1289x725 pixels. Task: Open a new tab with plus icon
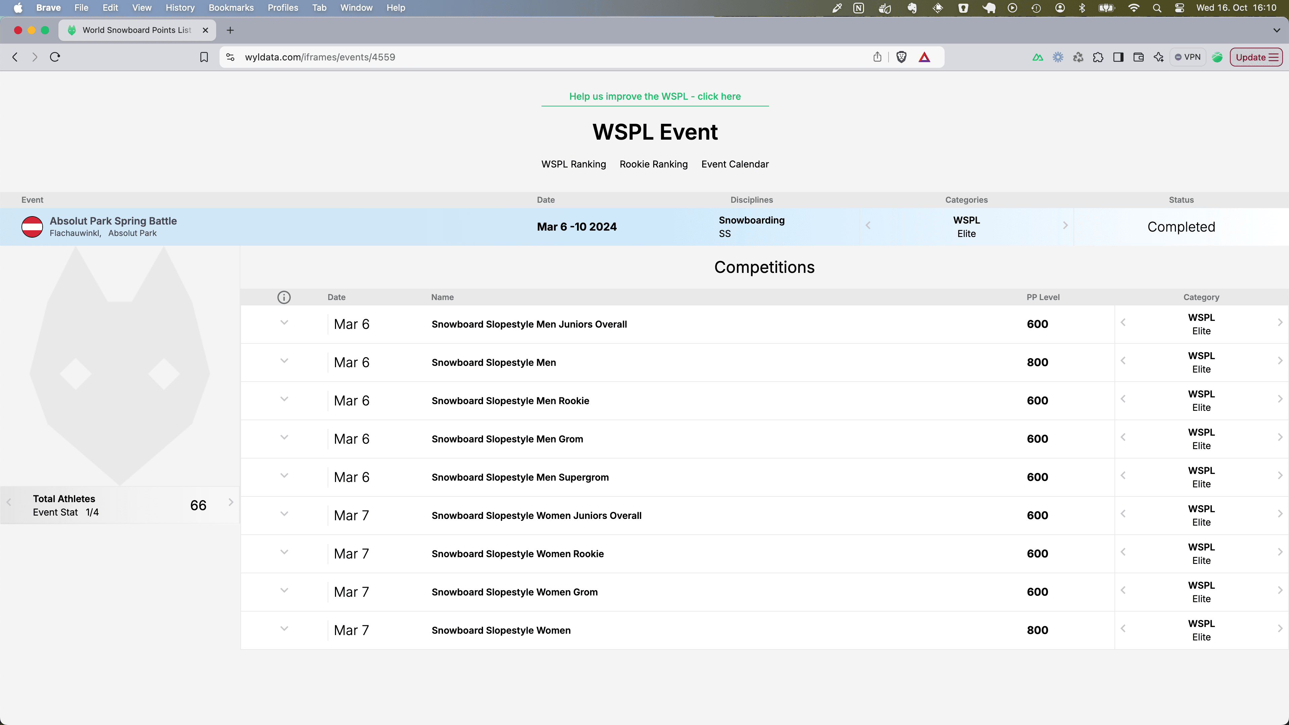230,30
